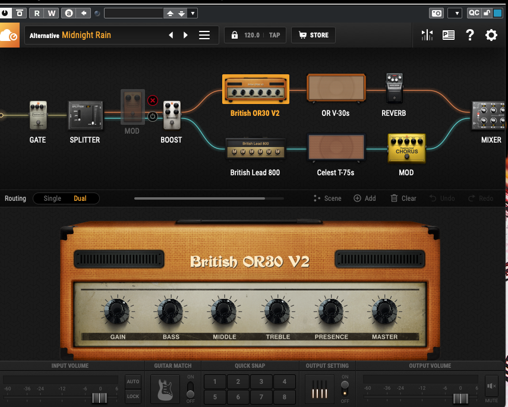The height and width of the screenshot is (407, 508).
Task: Select next preset arrow
Action: click(x=185, y=35)
